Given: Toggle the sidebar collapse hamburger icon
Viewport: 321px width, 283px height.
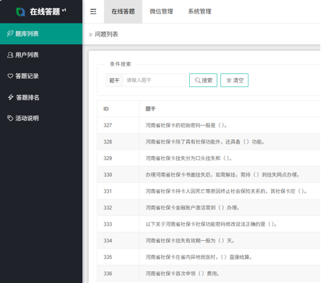Looking at the screenshot, I should (x=93, y=12).
